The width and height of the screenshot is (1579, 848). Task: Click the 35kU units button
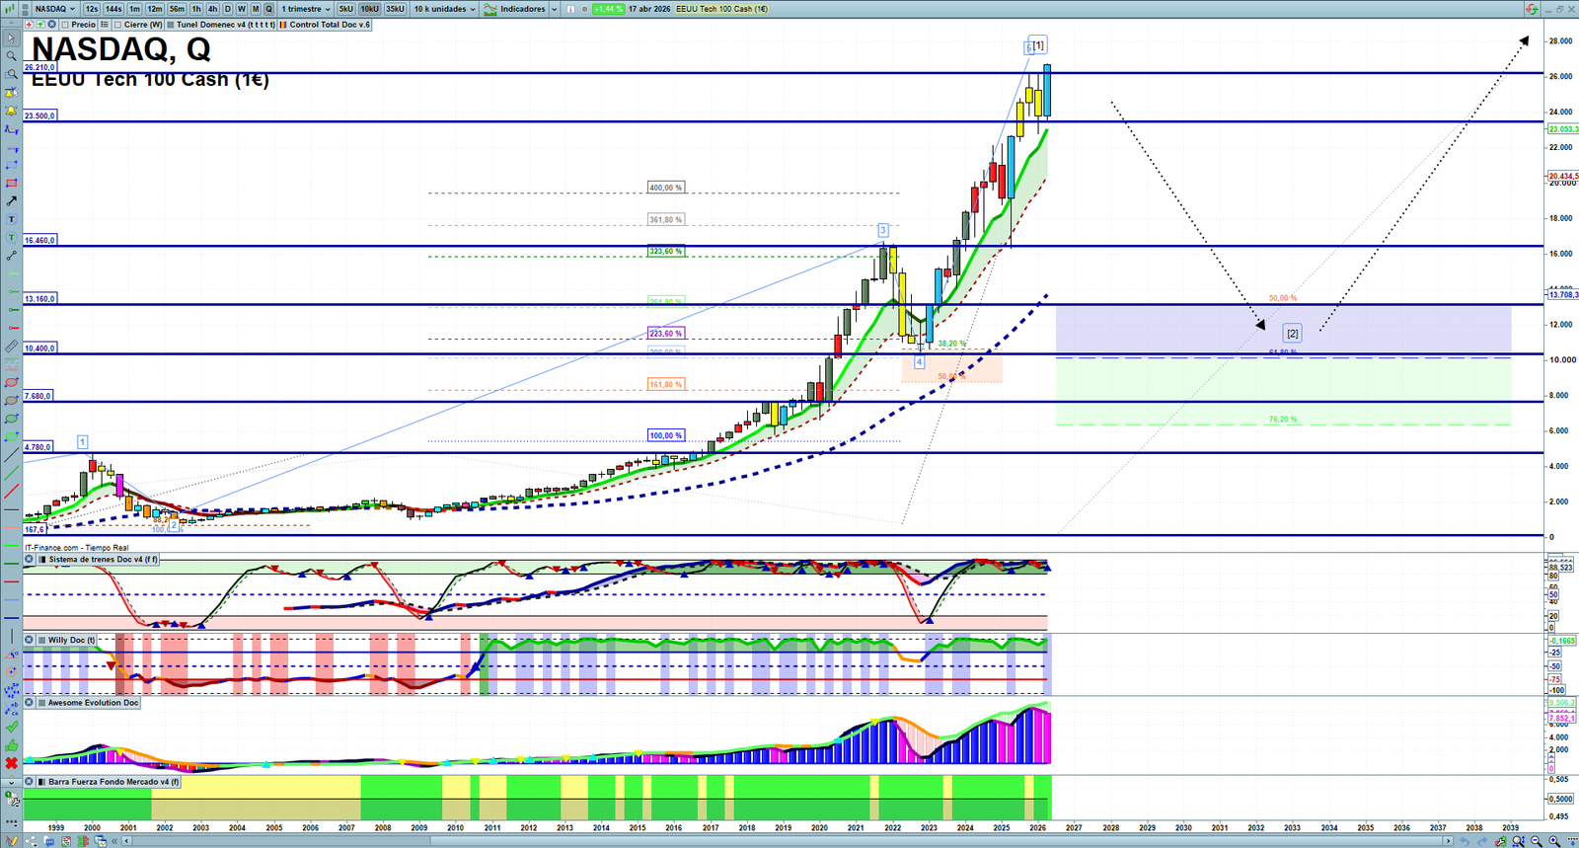tap(395, 9)
